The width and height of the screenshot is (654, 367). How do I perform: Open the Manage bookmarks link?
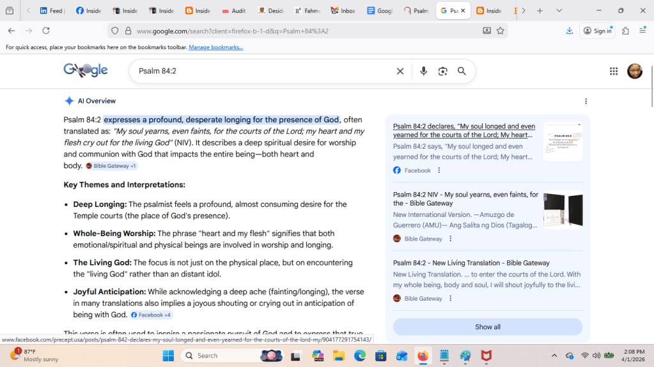click(215, 47)
